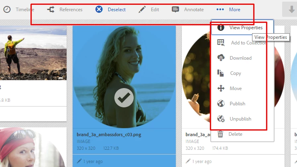Click the Deselect X icon

pyautogui.click(x=99, y=9)
